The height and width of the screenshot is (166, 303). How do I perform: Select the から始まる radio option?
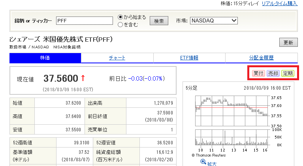coord(120,17)
